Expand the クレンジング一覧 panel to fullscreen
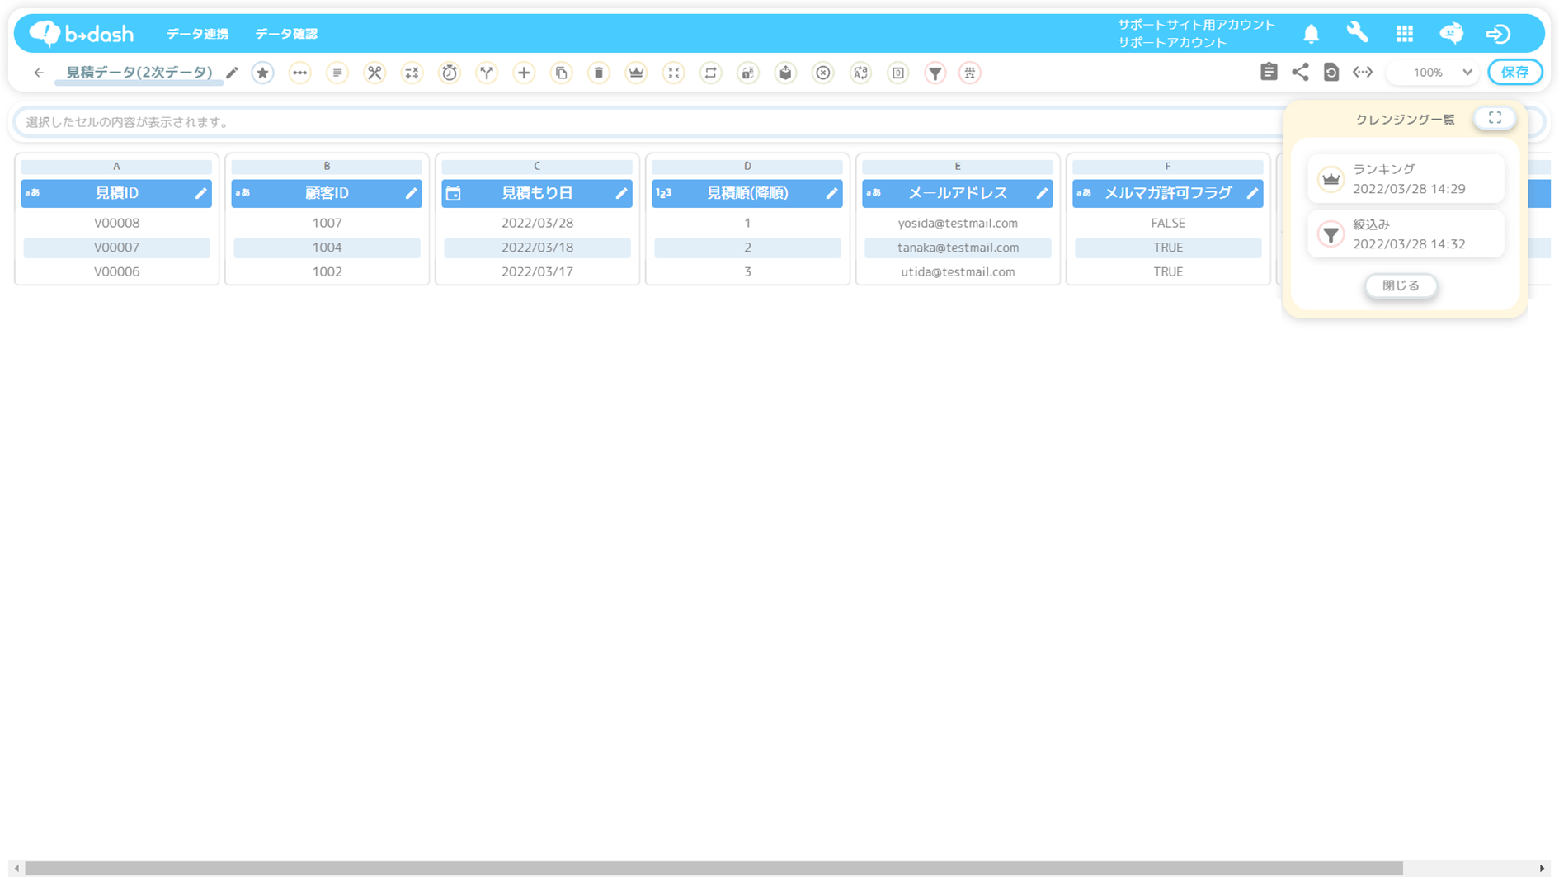The image size is (1559, 877). point(1494,118)
